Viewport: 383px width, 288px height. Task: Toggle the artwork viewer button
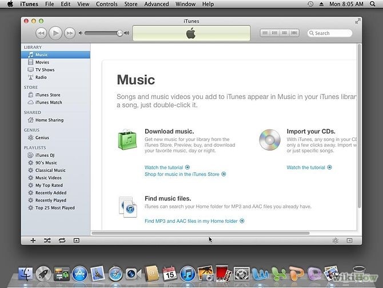(77, 240)
